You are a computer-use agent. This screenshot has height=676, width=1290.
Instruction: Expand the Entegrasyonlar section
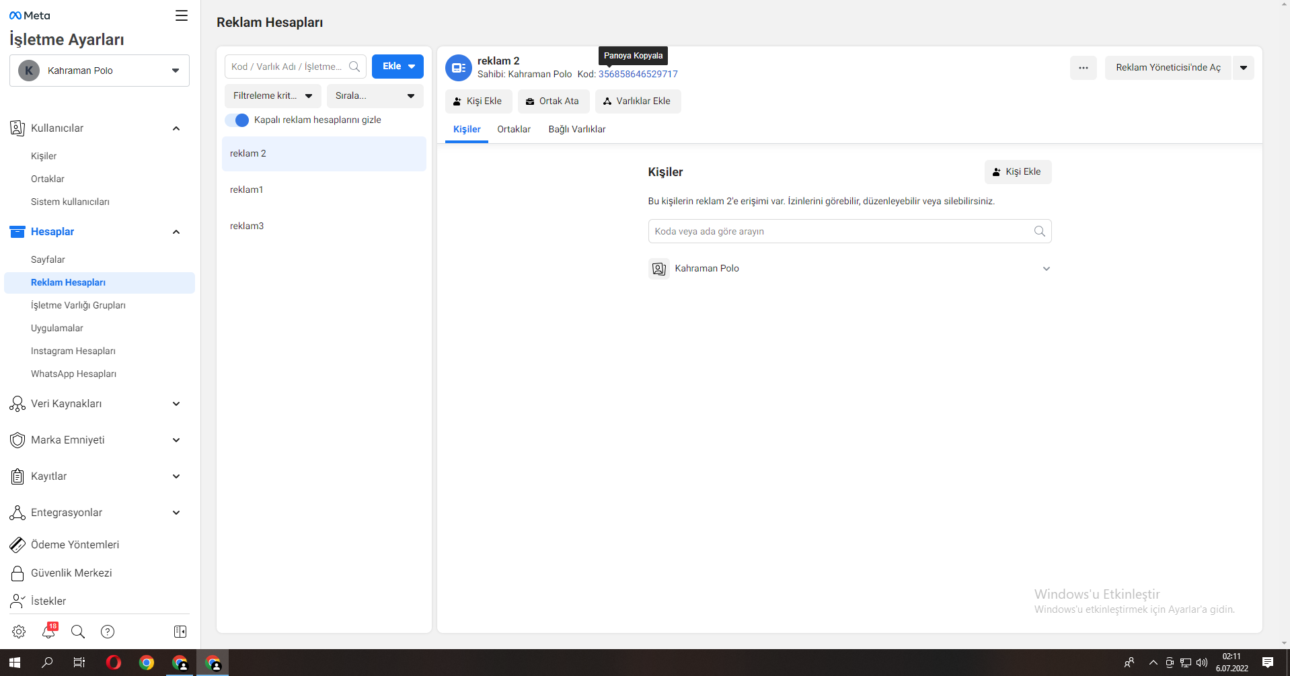[176, 513]
